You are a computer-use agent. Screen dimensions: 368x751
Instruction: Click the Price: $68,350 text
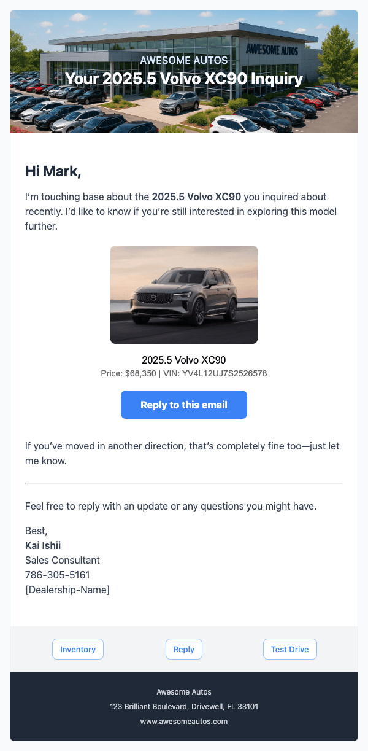(128, 373)
